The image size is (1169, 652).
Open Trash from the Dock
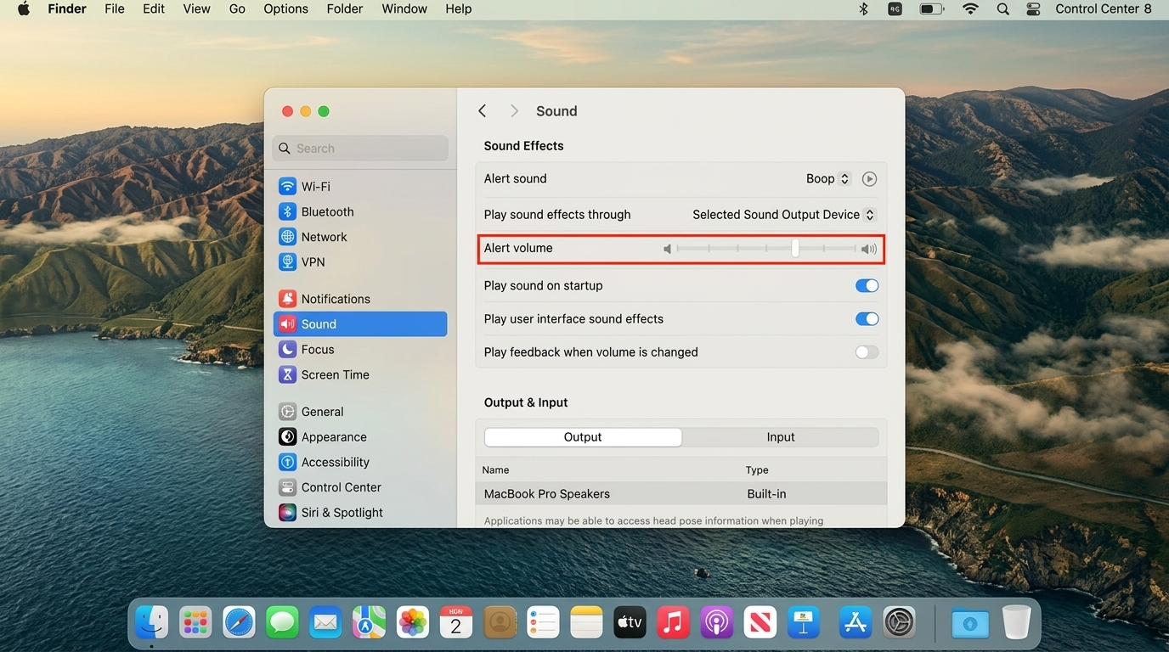pos(1016,622)
